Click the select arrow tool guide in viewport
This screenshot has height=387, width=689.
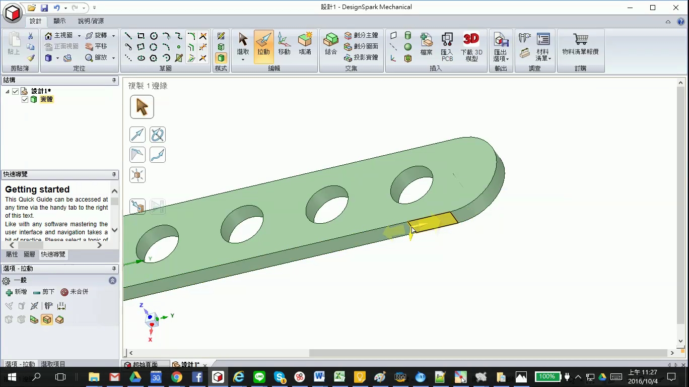(142, 107)
